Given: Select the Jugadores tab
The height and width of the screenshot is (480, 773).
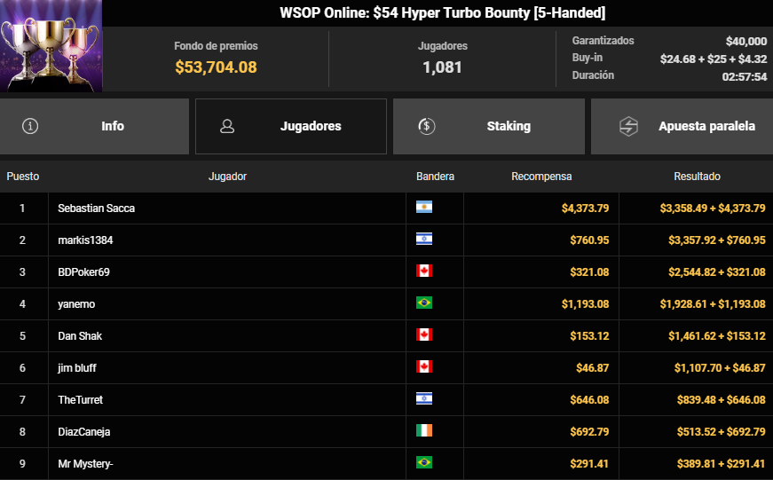Looking at the screenshot, I should (291, 126).
